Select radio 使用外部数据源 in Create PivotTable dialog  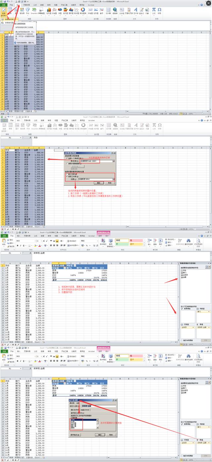coord(67,164)
